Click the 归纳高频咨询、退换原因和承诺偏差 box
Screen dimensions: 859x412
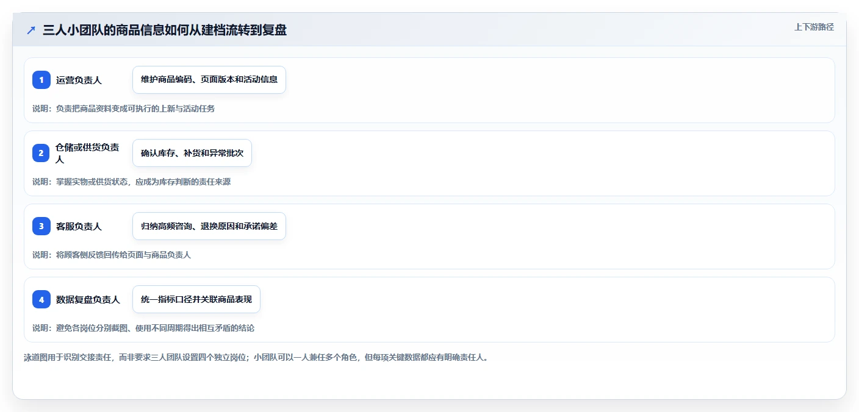click(x=209, y=226)
